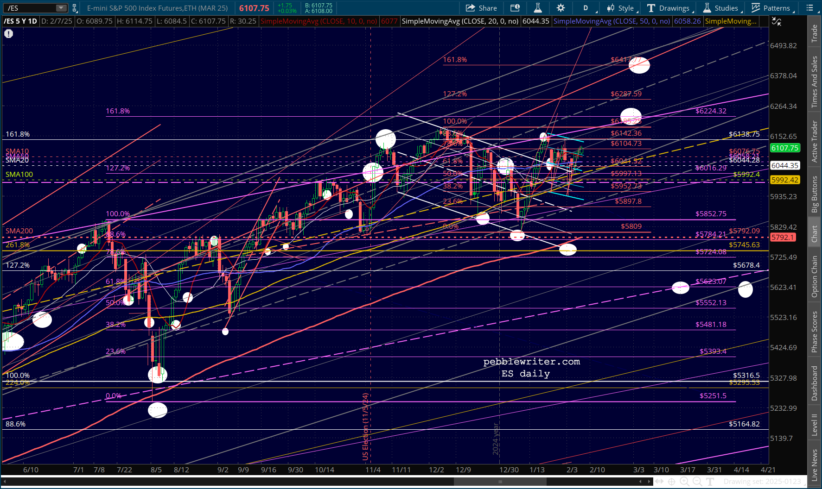Toggle the crosshair pan icon at bottom
This screenshot has width=822, height=489.
[x=671, y=482]
